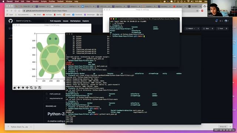Open the Session menu
The width and height of the screenshot is (237, 133).
pos(36,1)
